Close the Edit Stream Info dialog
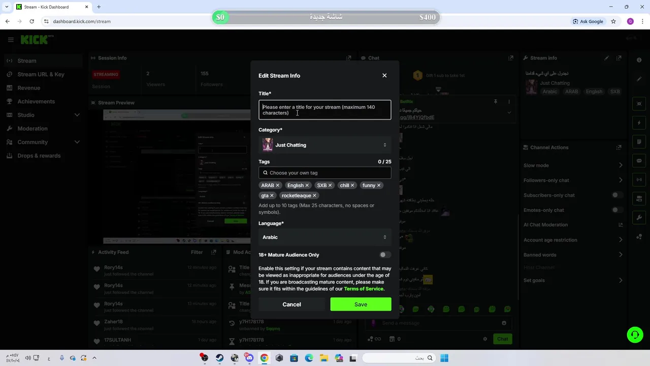650x366 pixels. [x=384, y=75]
